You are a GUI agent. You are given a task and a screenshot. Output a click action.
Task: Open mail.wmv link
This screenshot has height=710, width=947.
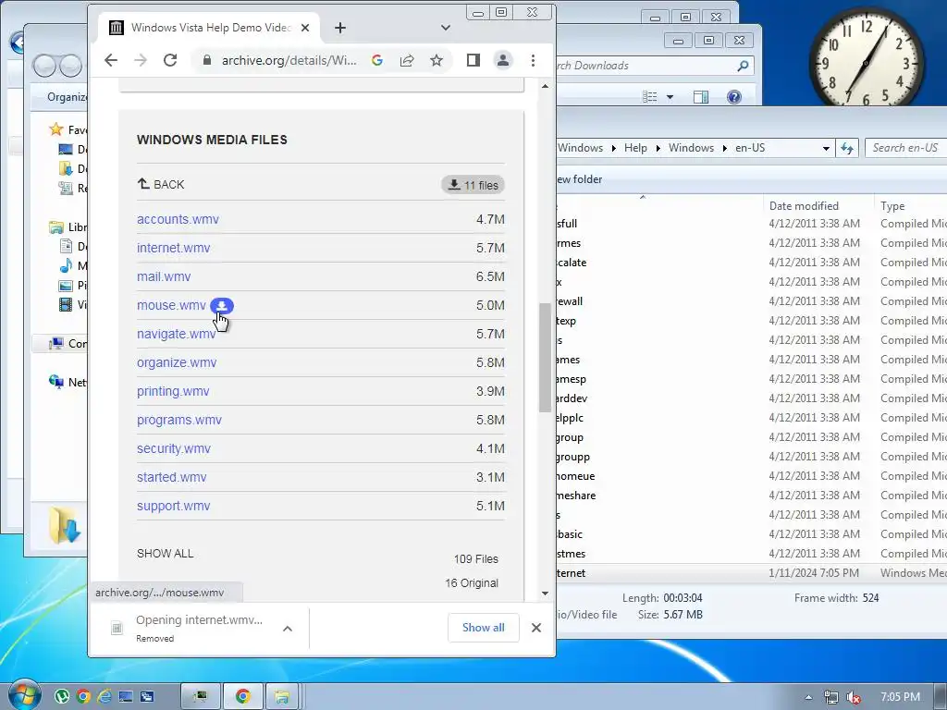(x=164, y=276)
